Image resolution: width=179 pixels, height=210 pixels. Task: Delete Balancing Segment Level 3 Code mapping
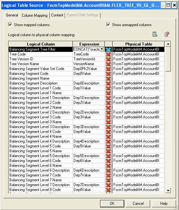coord(108,117)
